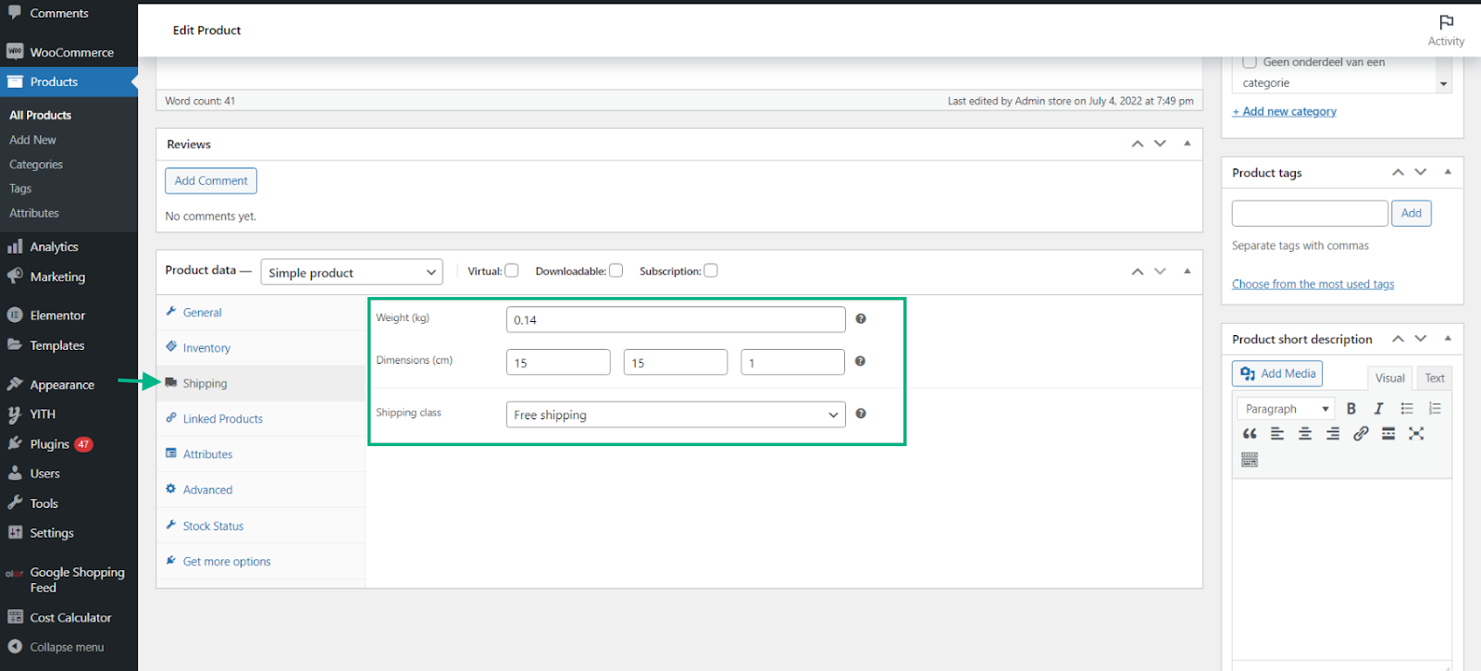Insert a numbered list

point(1435,408)
